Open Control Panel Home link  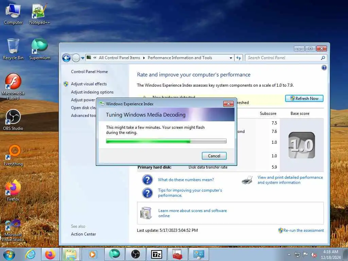(x=89, y=72)
